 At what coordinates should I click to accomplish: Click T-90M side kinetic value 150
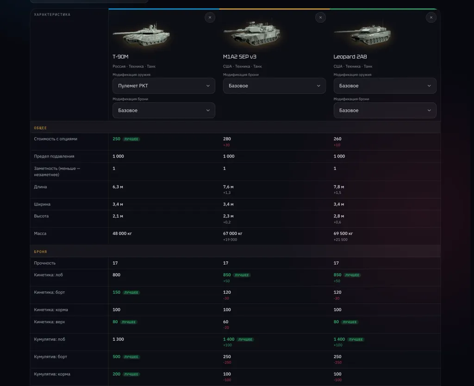pos(116,292)
